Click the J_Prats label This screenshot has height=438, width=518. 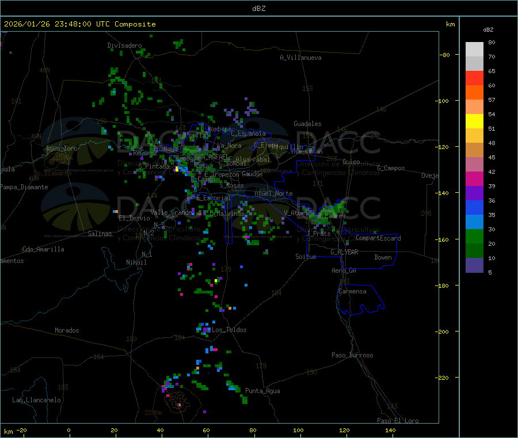tap(319, 233)
